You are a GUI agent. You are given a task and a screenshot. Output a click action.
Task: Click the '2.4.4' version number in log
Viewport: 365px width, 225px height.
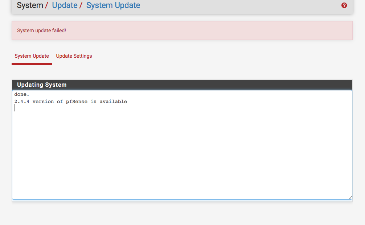click(x=22, y=102)
